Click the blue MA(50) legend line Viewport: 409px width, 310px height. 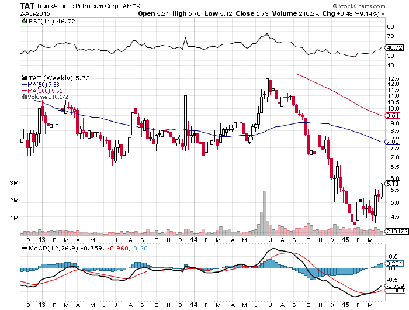[25, 85]
